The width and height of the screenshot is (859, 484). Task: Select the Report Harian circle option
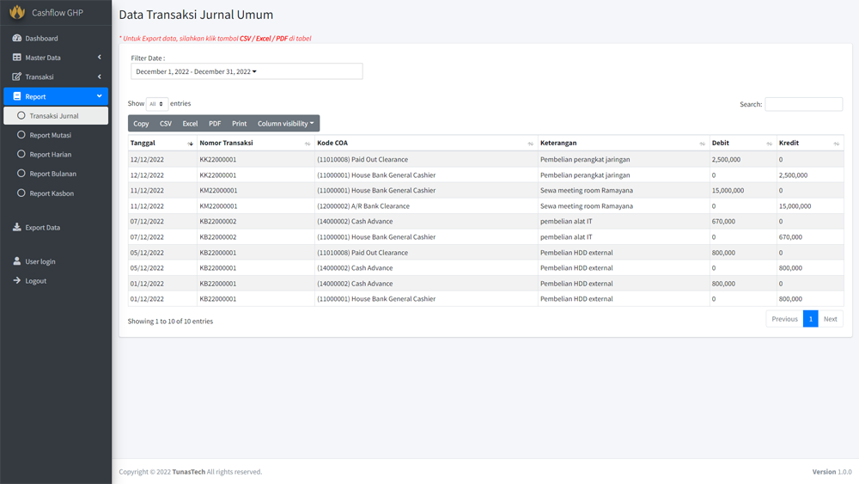21,155
